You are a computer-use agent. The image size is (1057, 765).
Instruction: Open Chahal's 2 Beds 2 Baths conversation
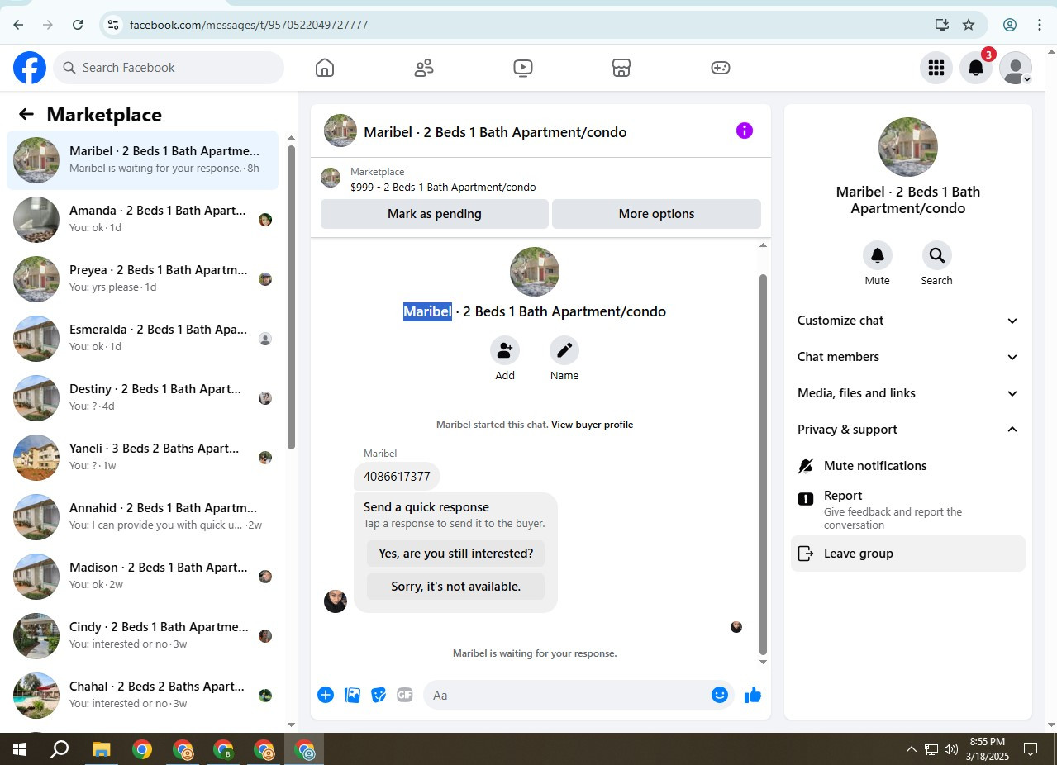[x=142, y=695]
